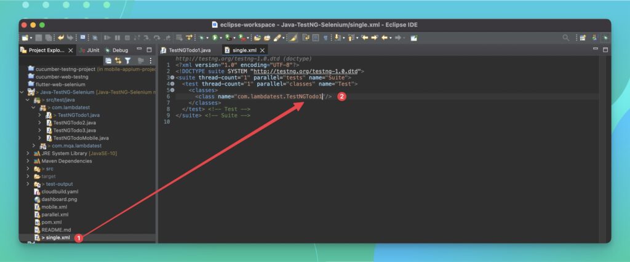Viewport: 630px width, 262px height.
Task: Click Collapse All in Project Explorer
Action: click(108, 60)
